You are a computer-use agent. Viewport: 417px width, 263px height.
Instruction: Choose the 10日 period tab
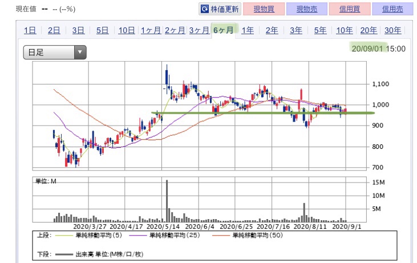coord(126,30)
